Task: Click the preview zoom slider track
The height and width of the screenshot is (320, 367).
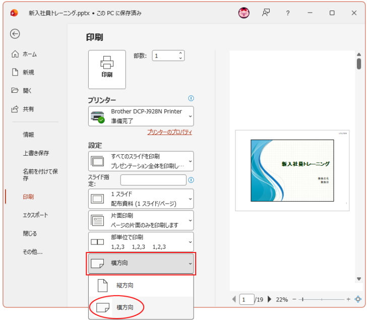Action: [x=322, y=299]
